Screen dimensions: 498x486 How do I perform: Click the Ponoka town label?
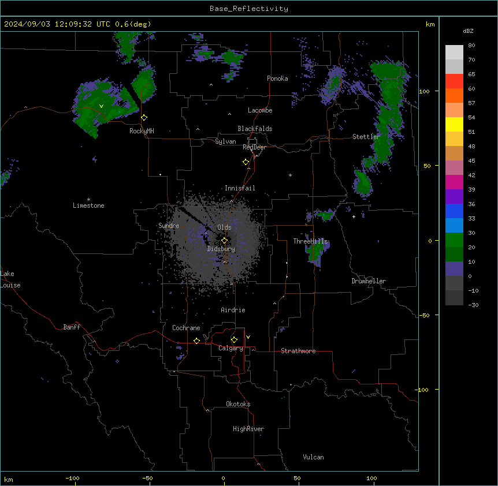tap(277, 78)
